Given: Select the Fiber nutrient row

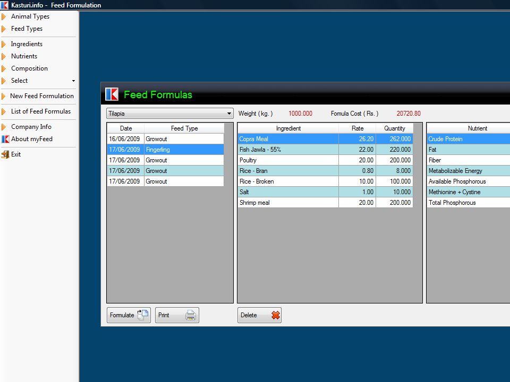Looking at the screenshot, I should pyautogui.click(x=469, y=160).
